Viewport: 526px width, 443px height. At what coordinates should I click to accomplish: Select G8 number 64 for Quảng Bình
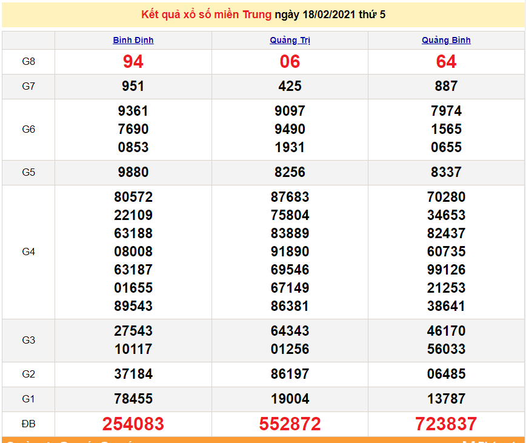pos(446,62)
